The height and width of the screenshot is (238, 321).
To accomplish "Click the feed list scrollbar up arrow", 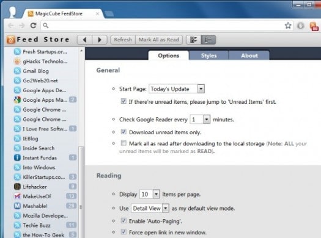I will [81, 51].
